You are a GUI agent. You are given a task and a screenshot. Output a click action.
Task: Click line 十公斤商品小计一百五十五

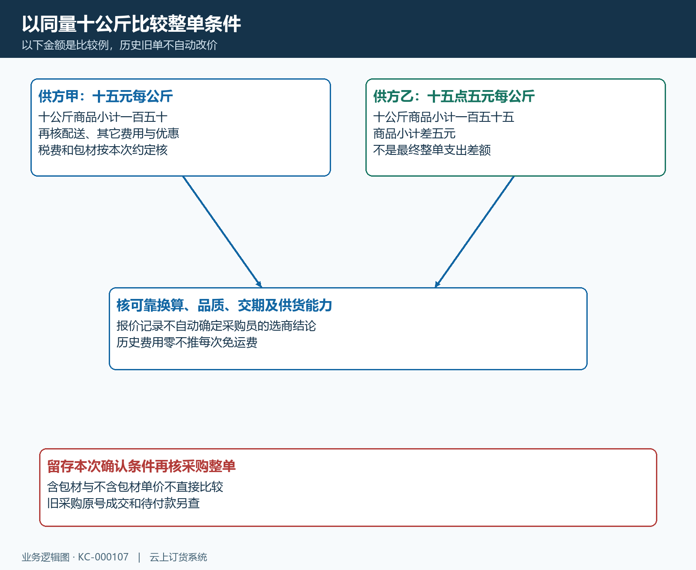point(444,117)
